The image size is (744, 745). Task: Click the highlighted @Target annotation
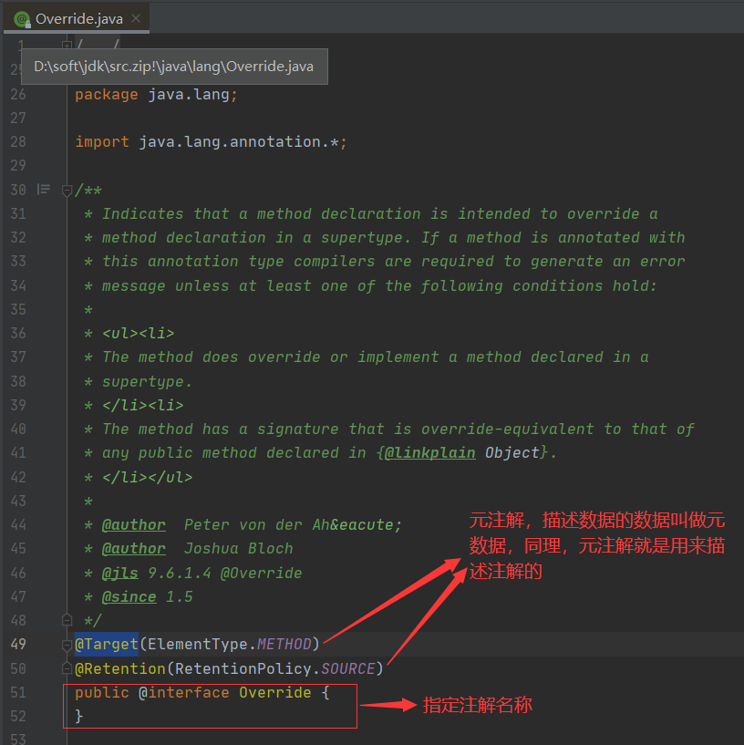(x=105, y=644)
